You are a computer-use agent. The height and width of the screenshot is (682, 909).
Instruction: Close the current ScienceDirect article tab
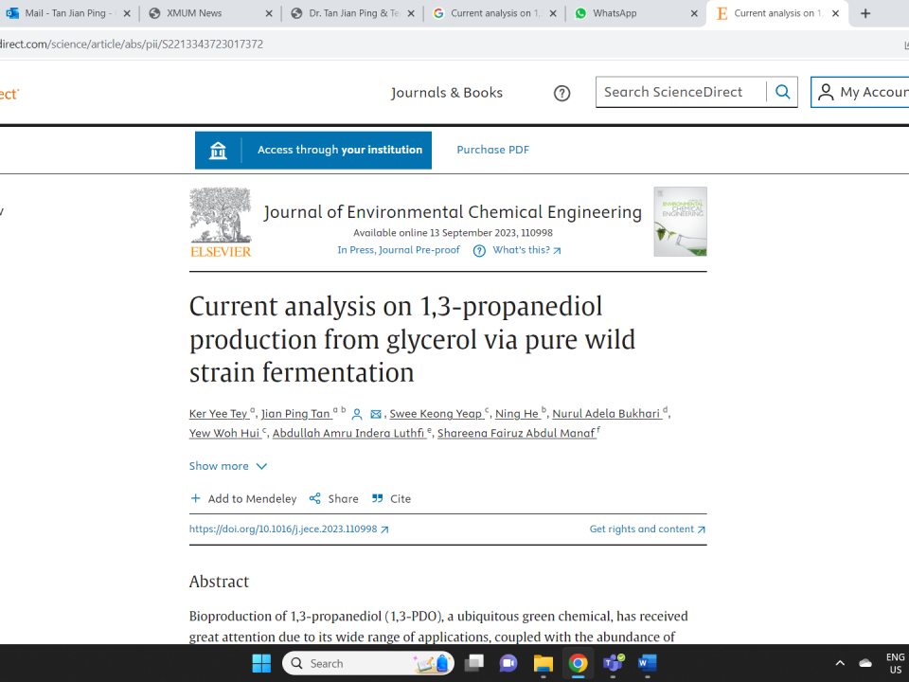835,13
